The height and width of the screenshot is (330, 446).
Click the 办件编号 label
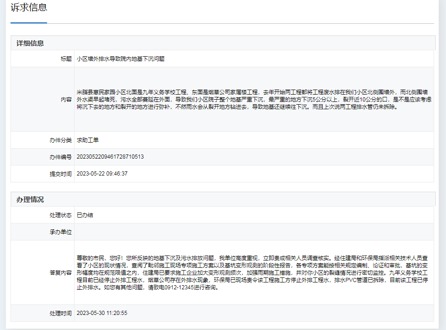coord(61,157)
